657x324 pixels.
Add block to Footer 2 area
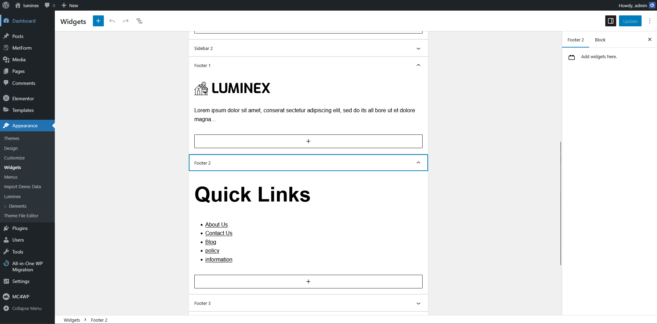click(308, 282)
